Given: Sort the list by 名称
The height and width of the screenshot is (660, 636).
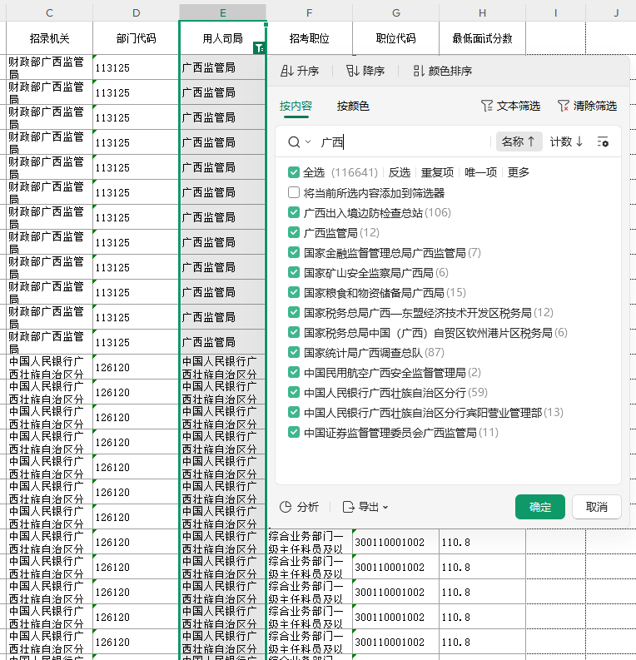Looking at the screenshot, I should pos(519,141).
